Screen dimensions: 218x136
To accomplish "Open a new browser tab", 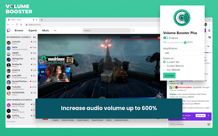I will (x=42, y=20).
